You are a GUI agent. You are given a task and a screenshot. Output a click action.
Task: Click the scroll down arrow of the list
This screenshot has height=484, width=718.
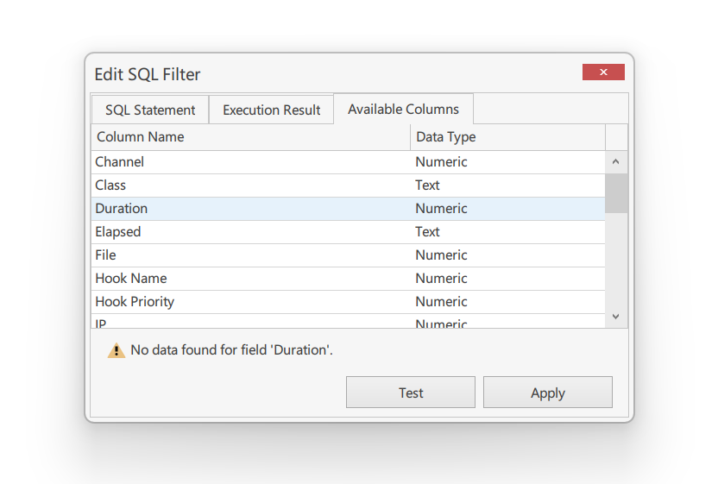click(x=616, y=317)
